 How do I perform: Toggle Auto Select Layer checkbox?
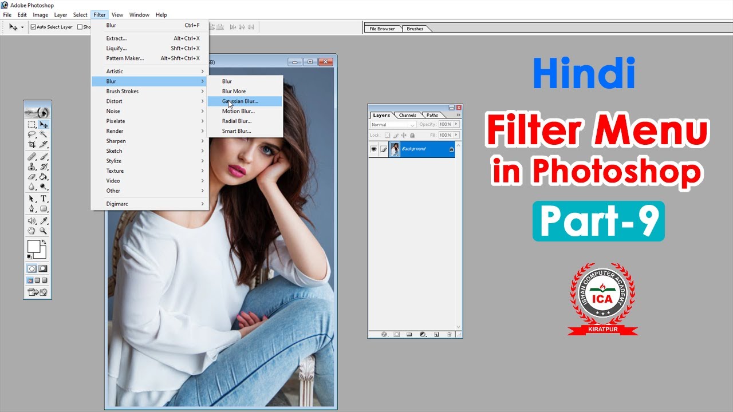(x=33, y=27)
